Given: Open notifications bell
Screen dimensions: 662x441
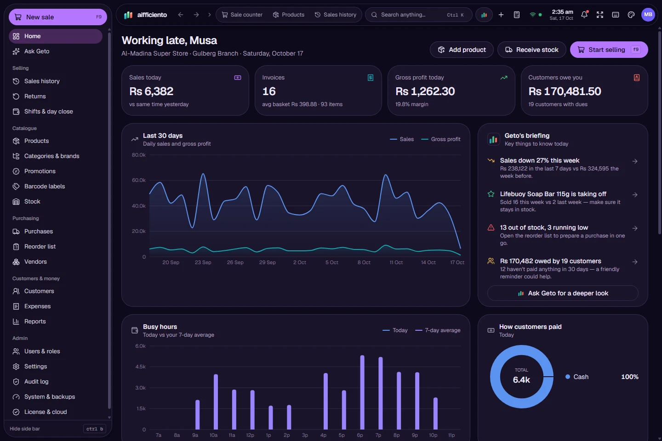Looking at the screenshot, I should pos(584,15).
